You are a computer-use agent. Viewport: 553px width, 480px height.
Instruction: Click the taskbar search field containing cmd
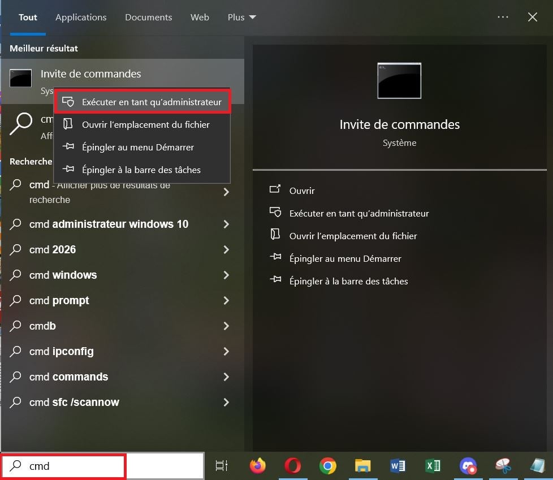(x=103, y=466)
